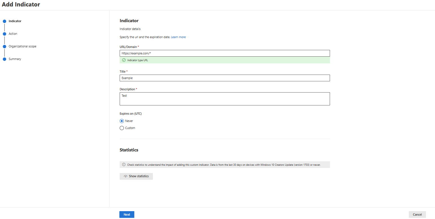Cancel adding the indicator
Viewport: 435px width, 219px height.
417,215
